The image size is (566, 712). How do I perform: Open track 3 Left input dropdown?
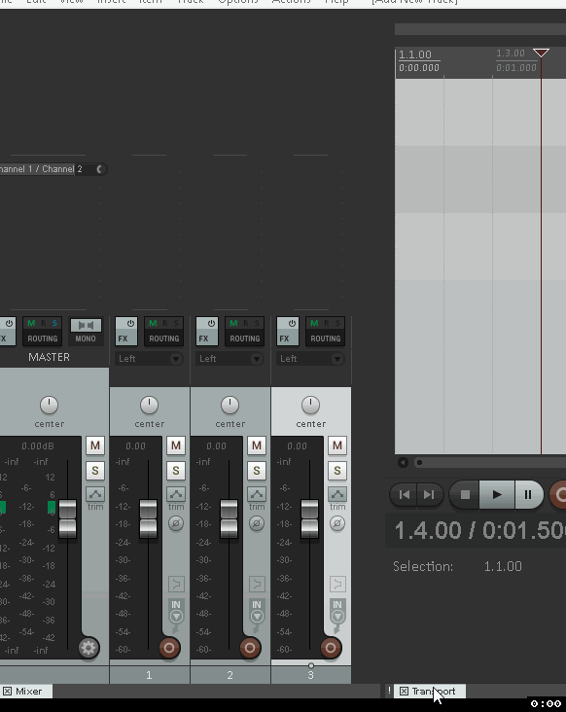310,359
